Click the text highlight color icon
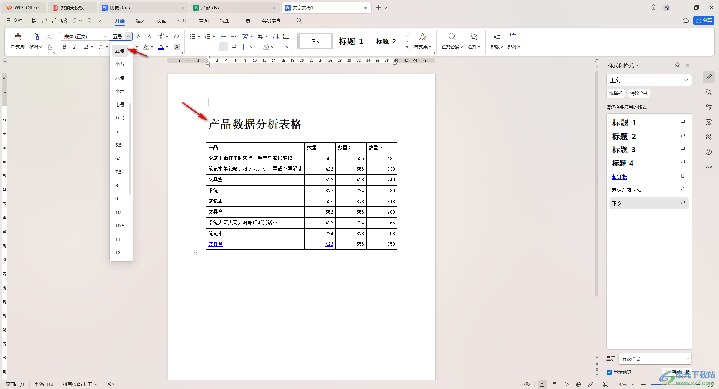The image size is (719, 389). (146, 47)
